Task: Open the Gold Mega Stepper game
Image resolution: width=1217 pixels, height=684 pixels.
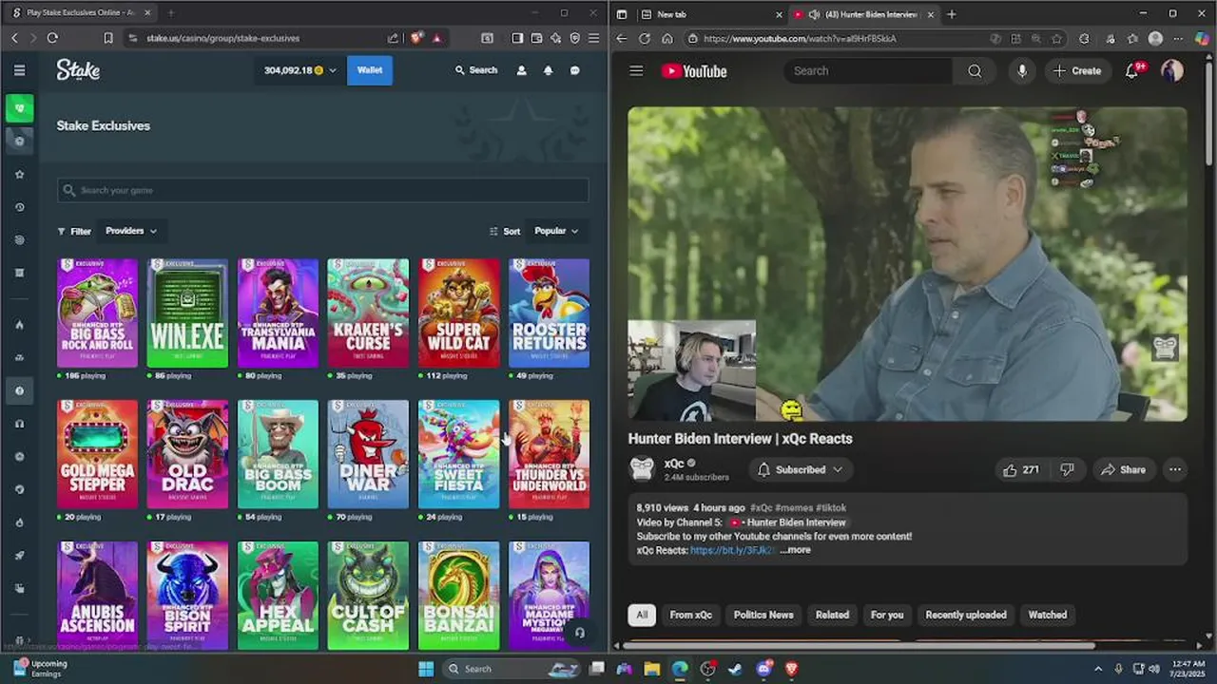Action: click(x=97, y=454)
